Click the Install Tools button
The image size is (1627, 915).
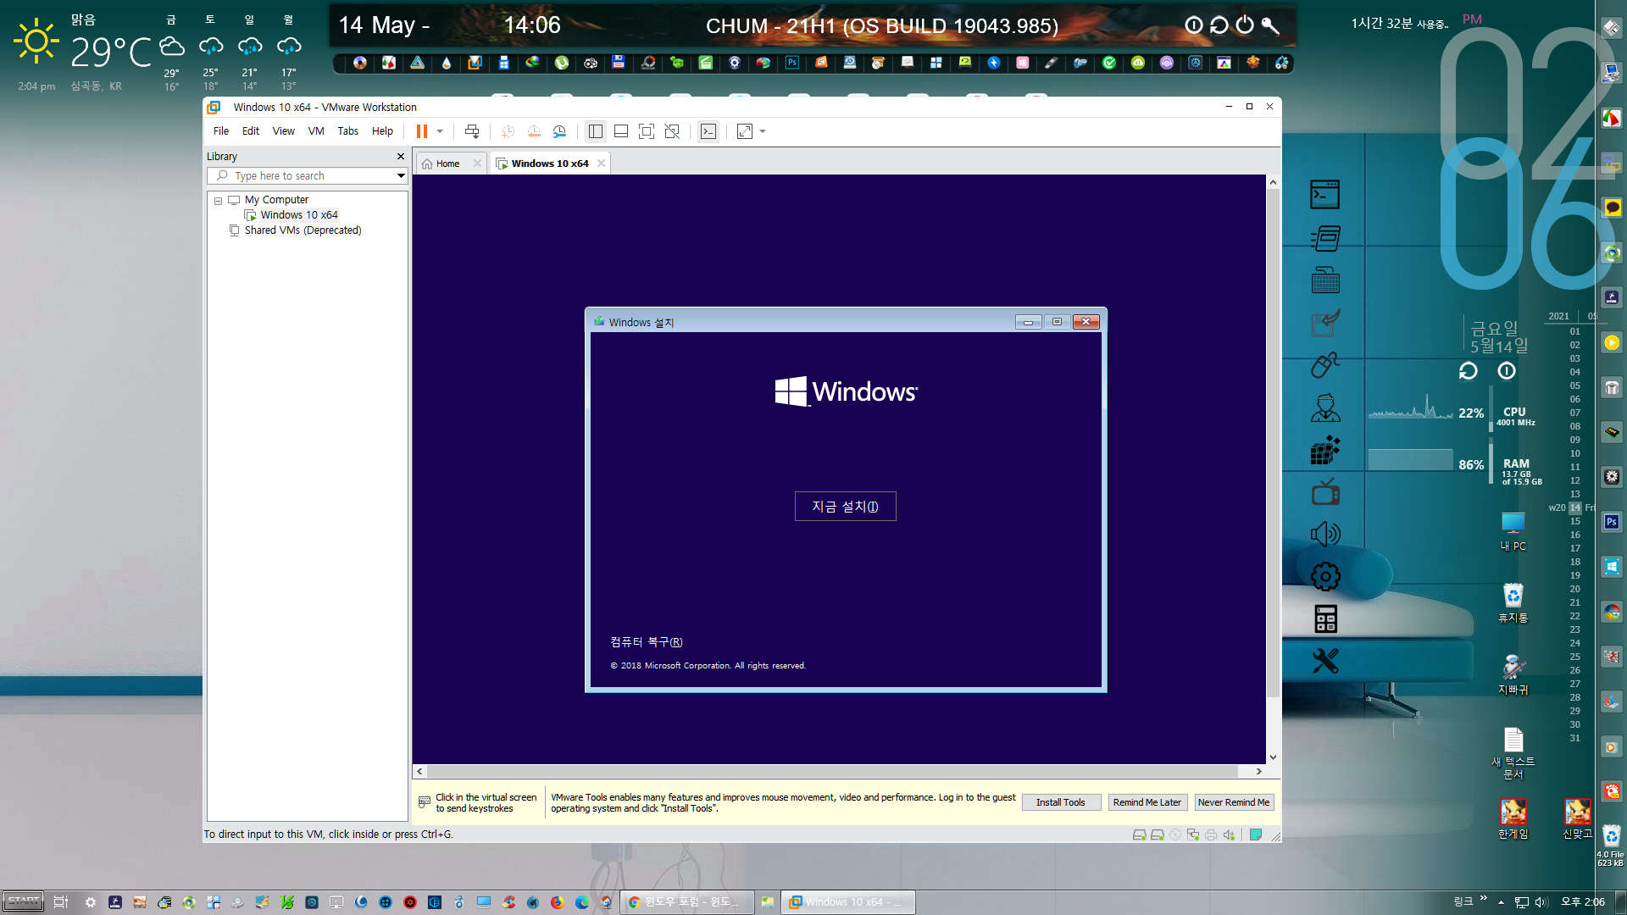tap(1060, 802)
